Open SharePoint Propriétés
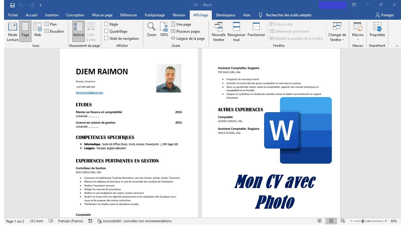This screenshot has width=401, height=225. pos(377,30)
